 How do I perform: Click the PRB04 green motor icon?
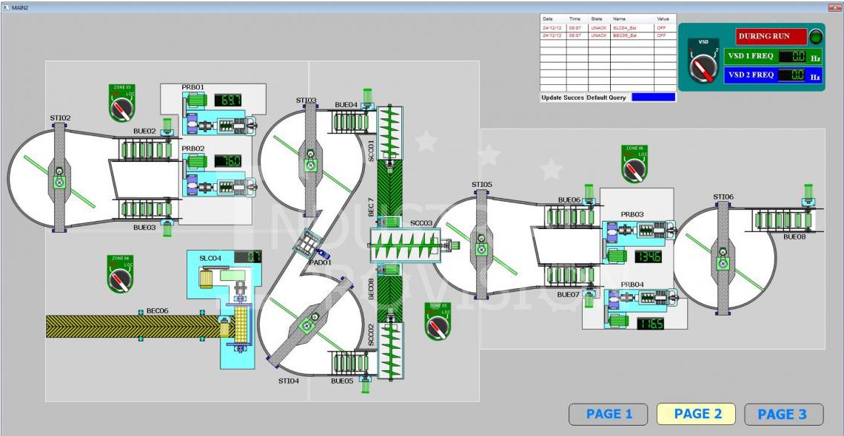point(614,323)
